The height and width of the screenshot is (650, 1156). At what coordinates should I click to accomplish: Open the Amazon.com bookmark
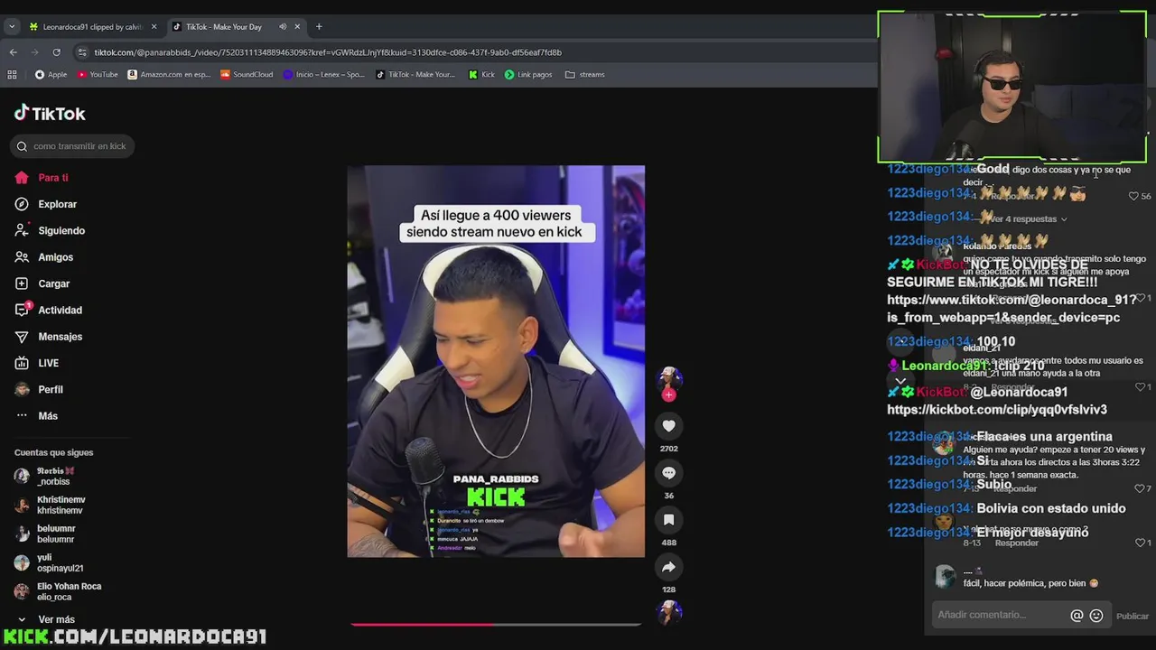tap(170, 74)
